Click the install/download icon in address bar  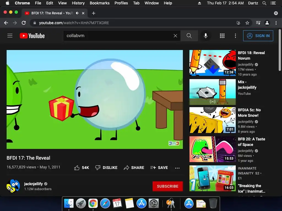click(x=238, y=23)
